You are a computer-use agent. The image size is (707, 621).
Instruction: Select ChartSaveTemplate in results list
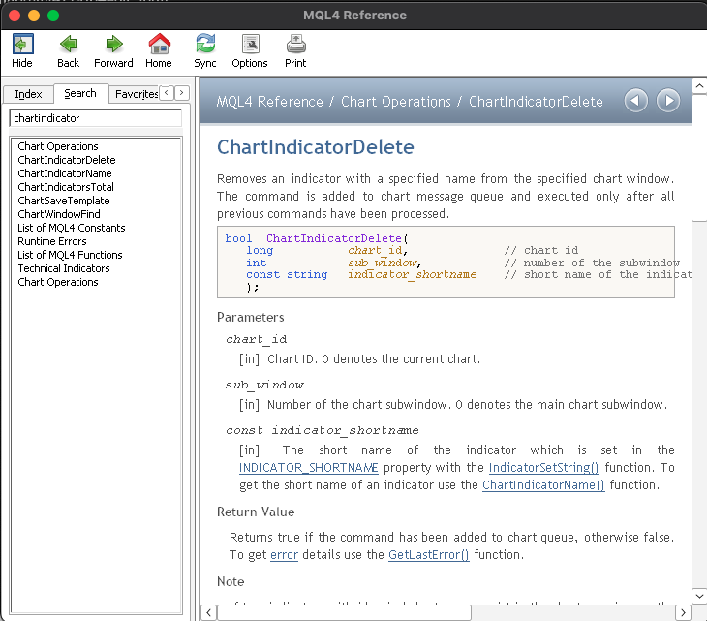(64, 201)
